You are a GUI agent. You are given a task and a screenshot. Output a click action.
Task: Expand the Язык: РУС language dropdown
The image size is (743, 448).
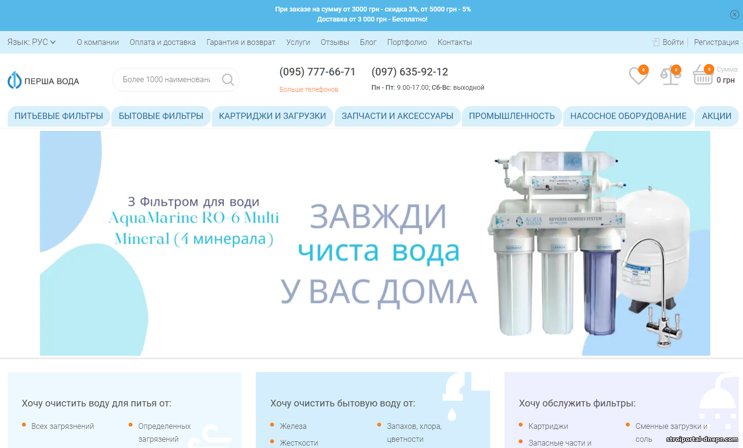[32, 42]
